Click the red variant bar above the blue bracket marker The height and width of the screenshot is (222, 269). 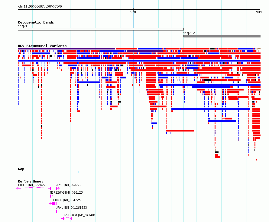coord(180,131)
